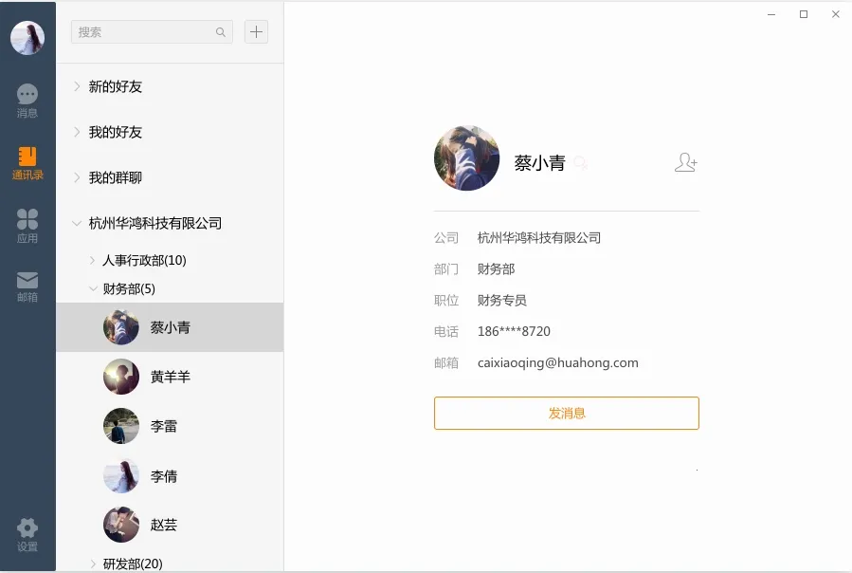This screenshot has height=573, width=852.
Task: Open the Messages (消息) sidebar icon
Action: coord(27,101)
